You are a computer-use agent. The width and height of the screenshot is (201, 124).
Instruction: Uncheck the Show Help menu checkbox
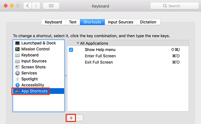coord(71,50)
